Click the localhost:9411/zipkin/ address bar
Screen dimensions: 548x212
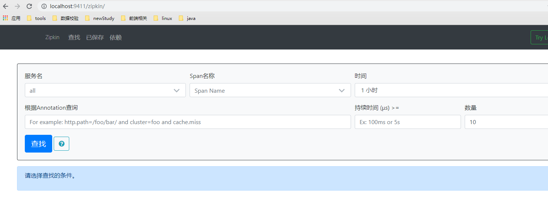[293, 6]
